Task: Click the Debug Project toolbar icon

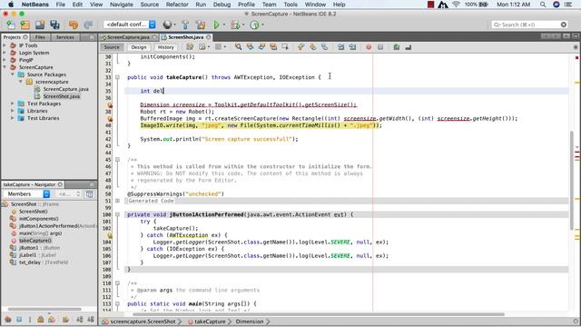Action: coord(235,25)
